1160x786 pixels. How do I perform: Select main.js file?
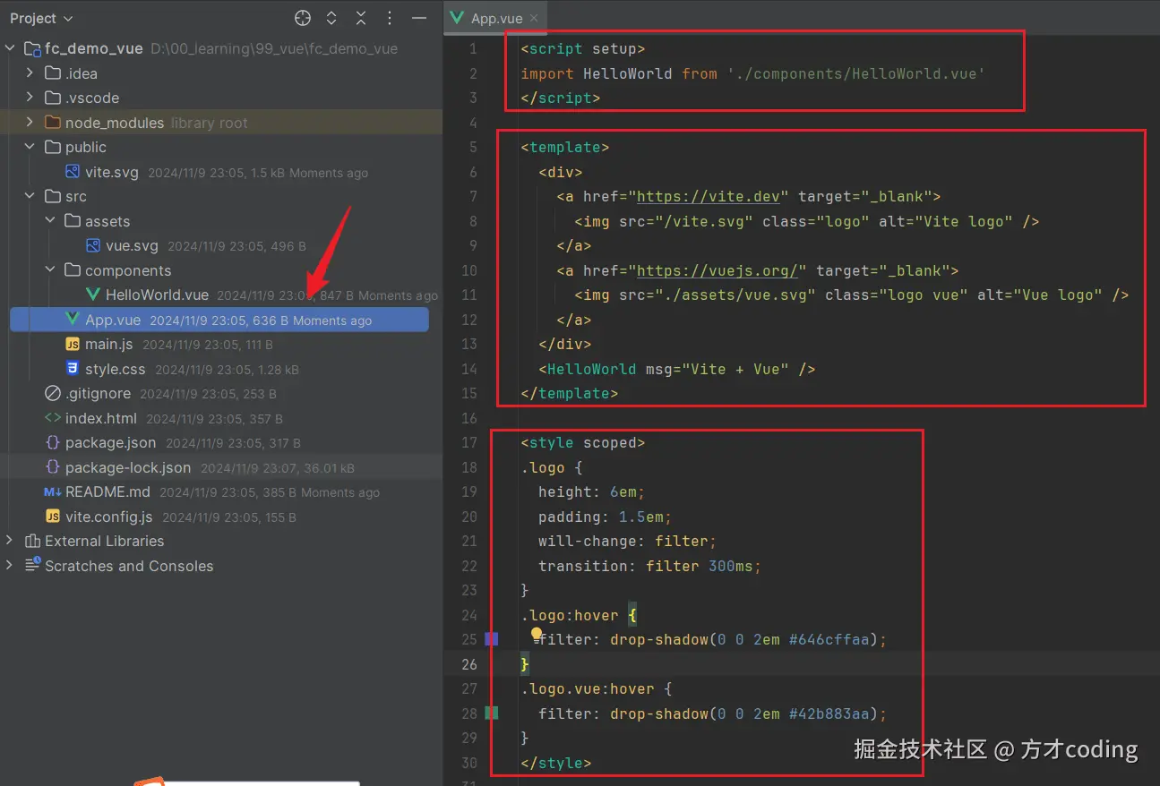[x=109, y=344]
